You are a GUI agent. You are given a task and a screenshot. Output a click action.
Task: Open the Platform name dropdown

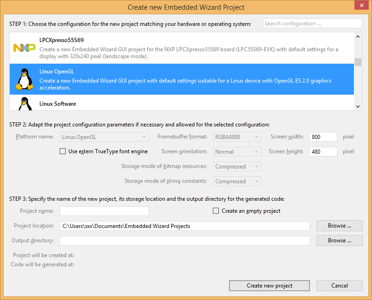105,137
